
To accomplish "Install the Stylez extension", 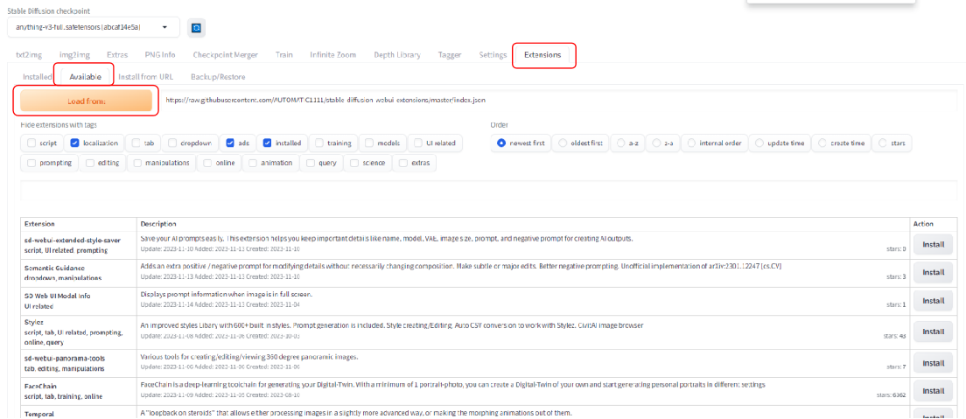I will tap(934, 332).
